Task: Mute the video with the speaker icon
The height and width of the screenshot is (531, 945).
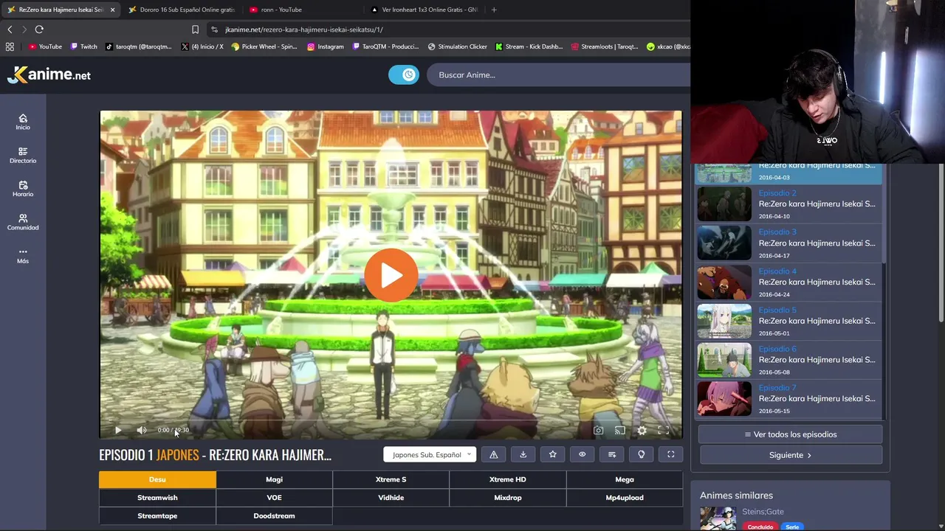Action: coord(142,430)
